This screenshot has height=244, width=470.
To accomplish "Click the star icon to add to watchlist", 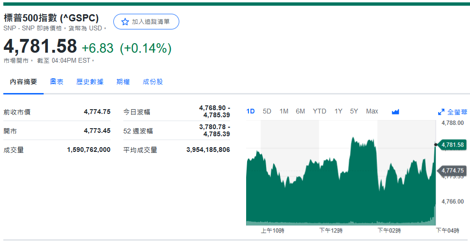I will pyautogui.click(x=125, y=22).
